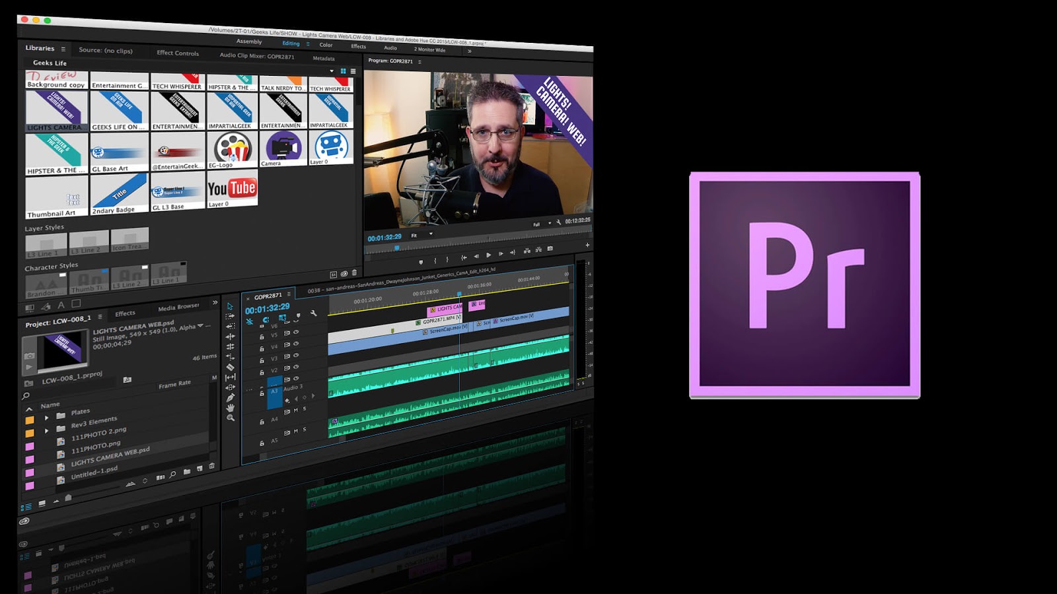Select the Slip tool
Image resolution: width=1057 pixels, height=594 pixels.
point(230,378)
